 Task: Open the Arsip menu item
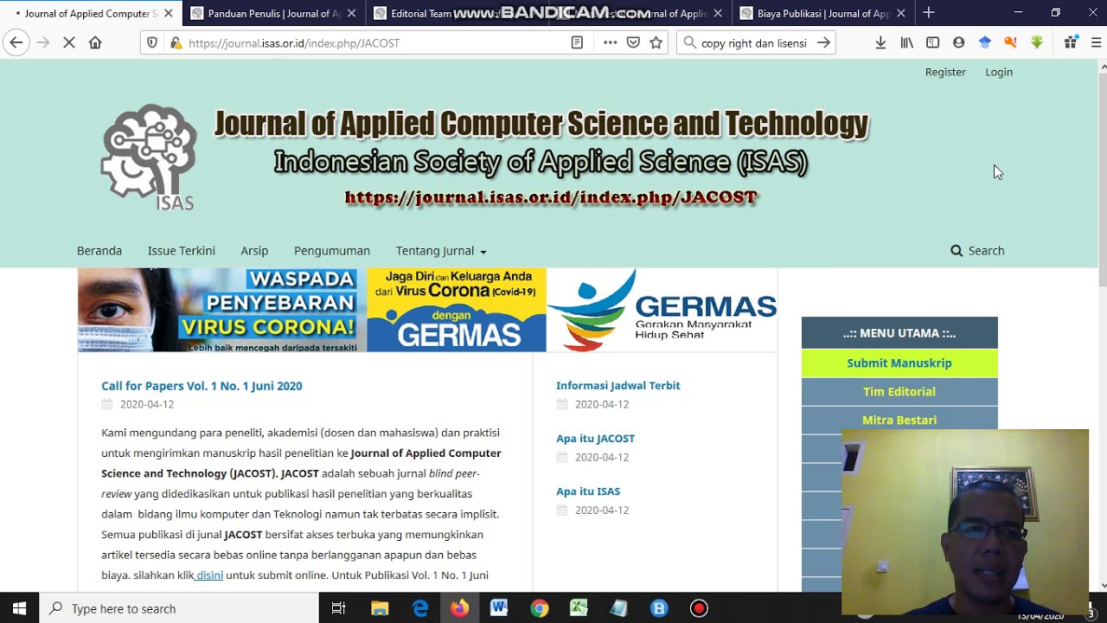pos(254,251)
